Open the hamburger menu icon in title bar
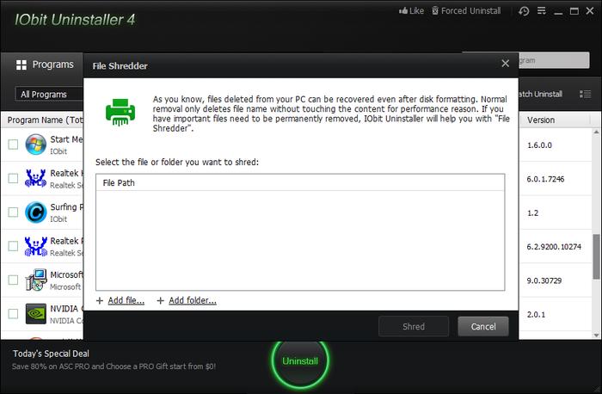This screenshot has height=394, width=602. tap(541, 10)
